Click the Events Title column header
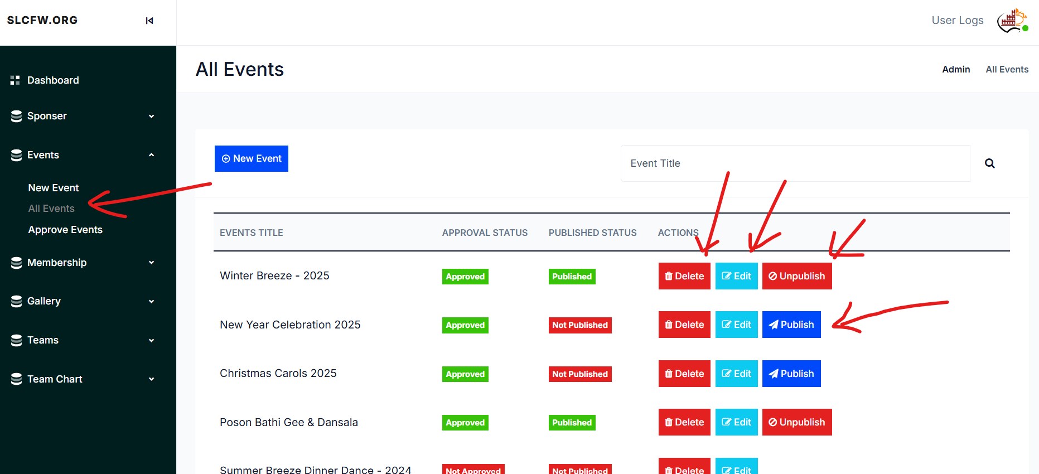 [252, 233]
